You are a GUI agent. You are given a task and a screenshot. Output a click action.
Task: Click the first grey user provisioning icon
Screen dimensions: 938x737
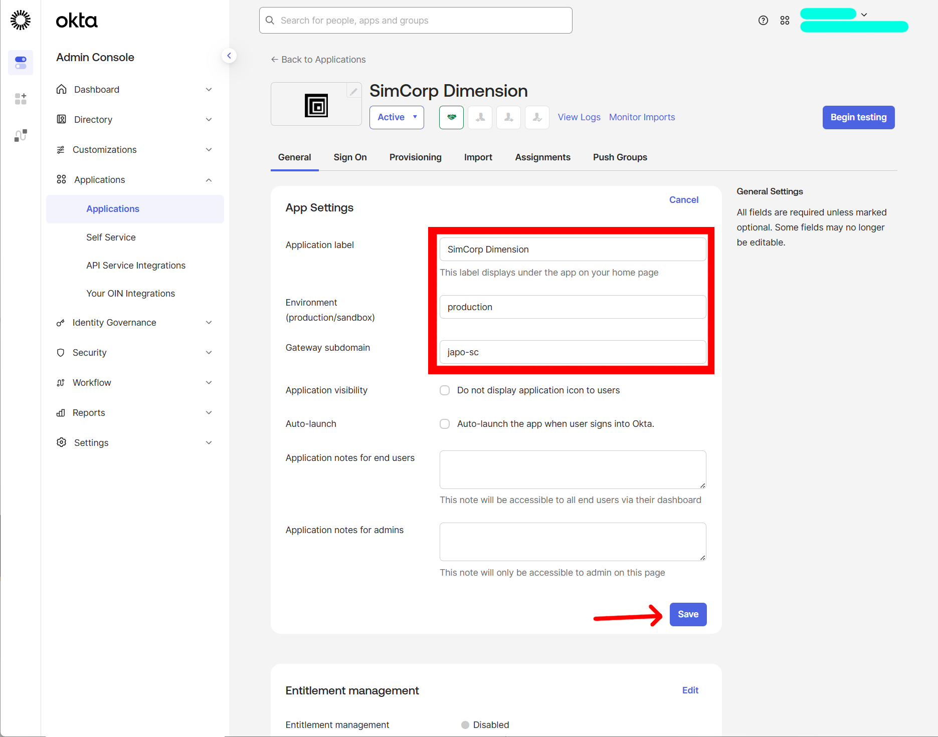click(480, 117)
